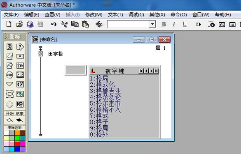
Task: Open the Variables window icon
Action: pyautogui.click(x=232, y=24)
